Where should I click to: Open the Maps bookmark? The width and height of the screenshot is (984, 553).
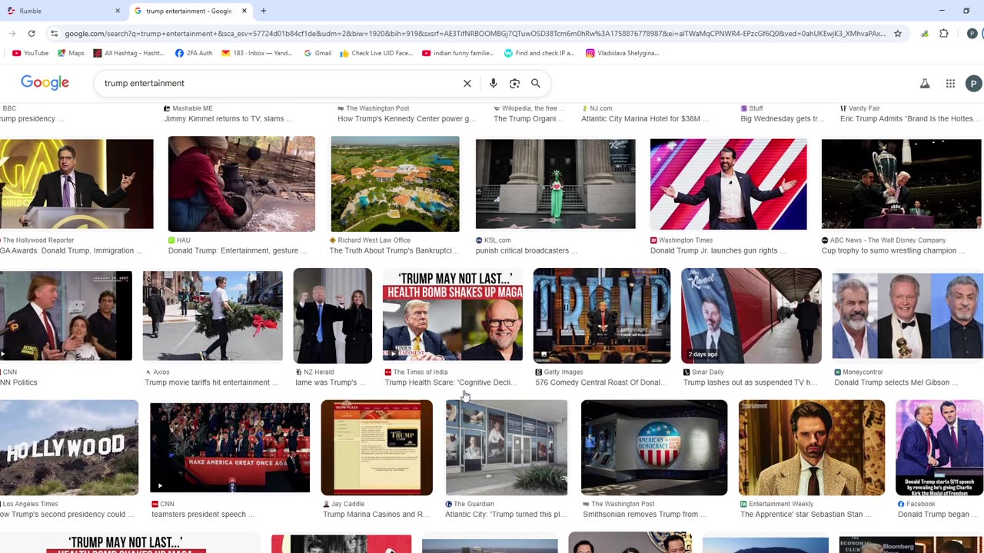coord(71,53)
